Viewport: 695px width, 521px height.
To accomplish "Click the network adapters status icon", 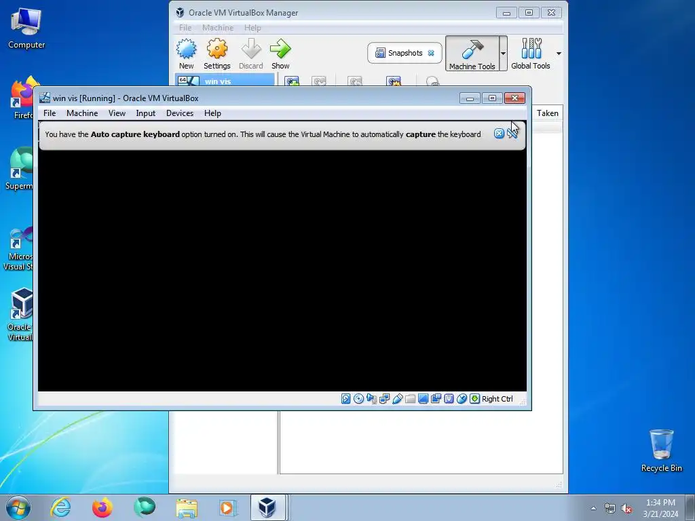I will [384, 399].
